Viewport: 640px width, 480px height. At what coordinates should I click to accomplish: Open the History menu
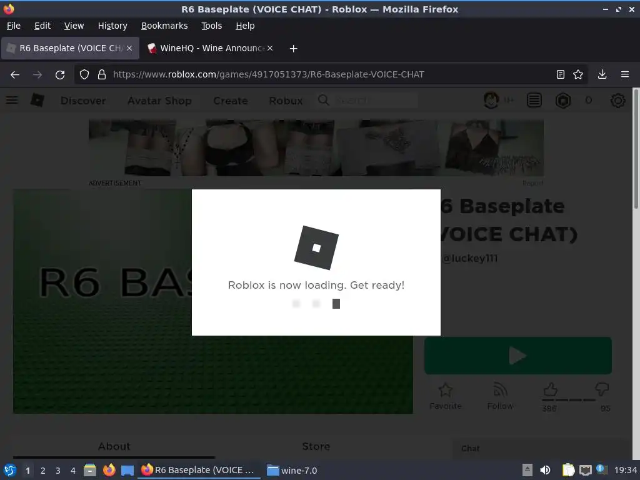(112, 26)
